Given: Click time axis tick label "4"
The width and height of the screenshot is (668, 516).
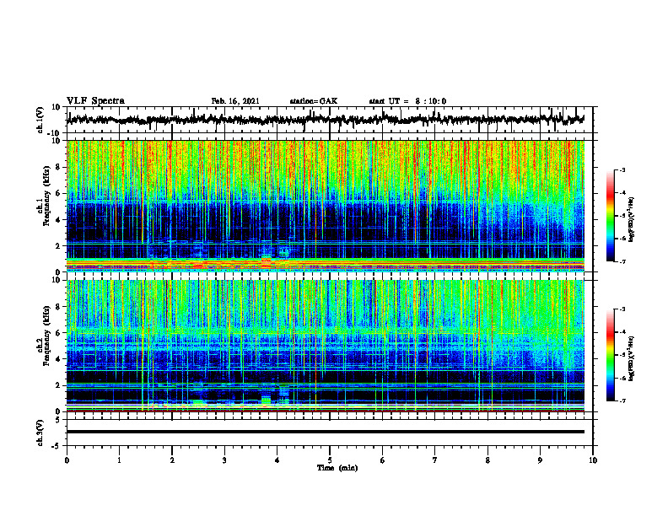Looking at the screenshot, I should click(277, 460).
